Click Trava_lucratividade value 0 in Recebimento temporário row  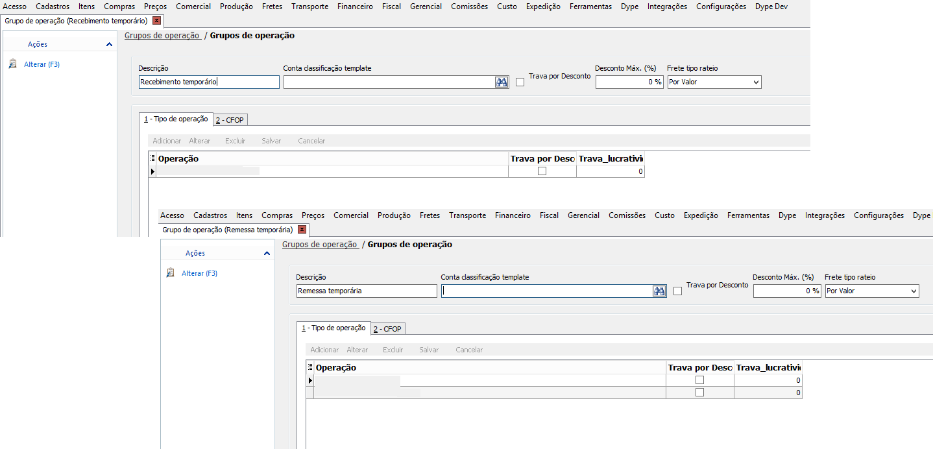click(x=611, y=171)
